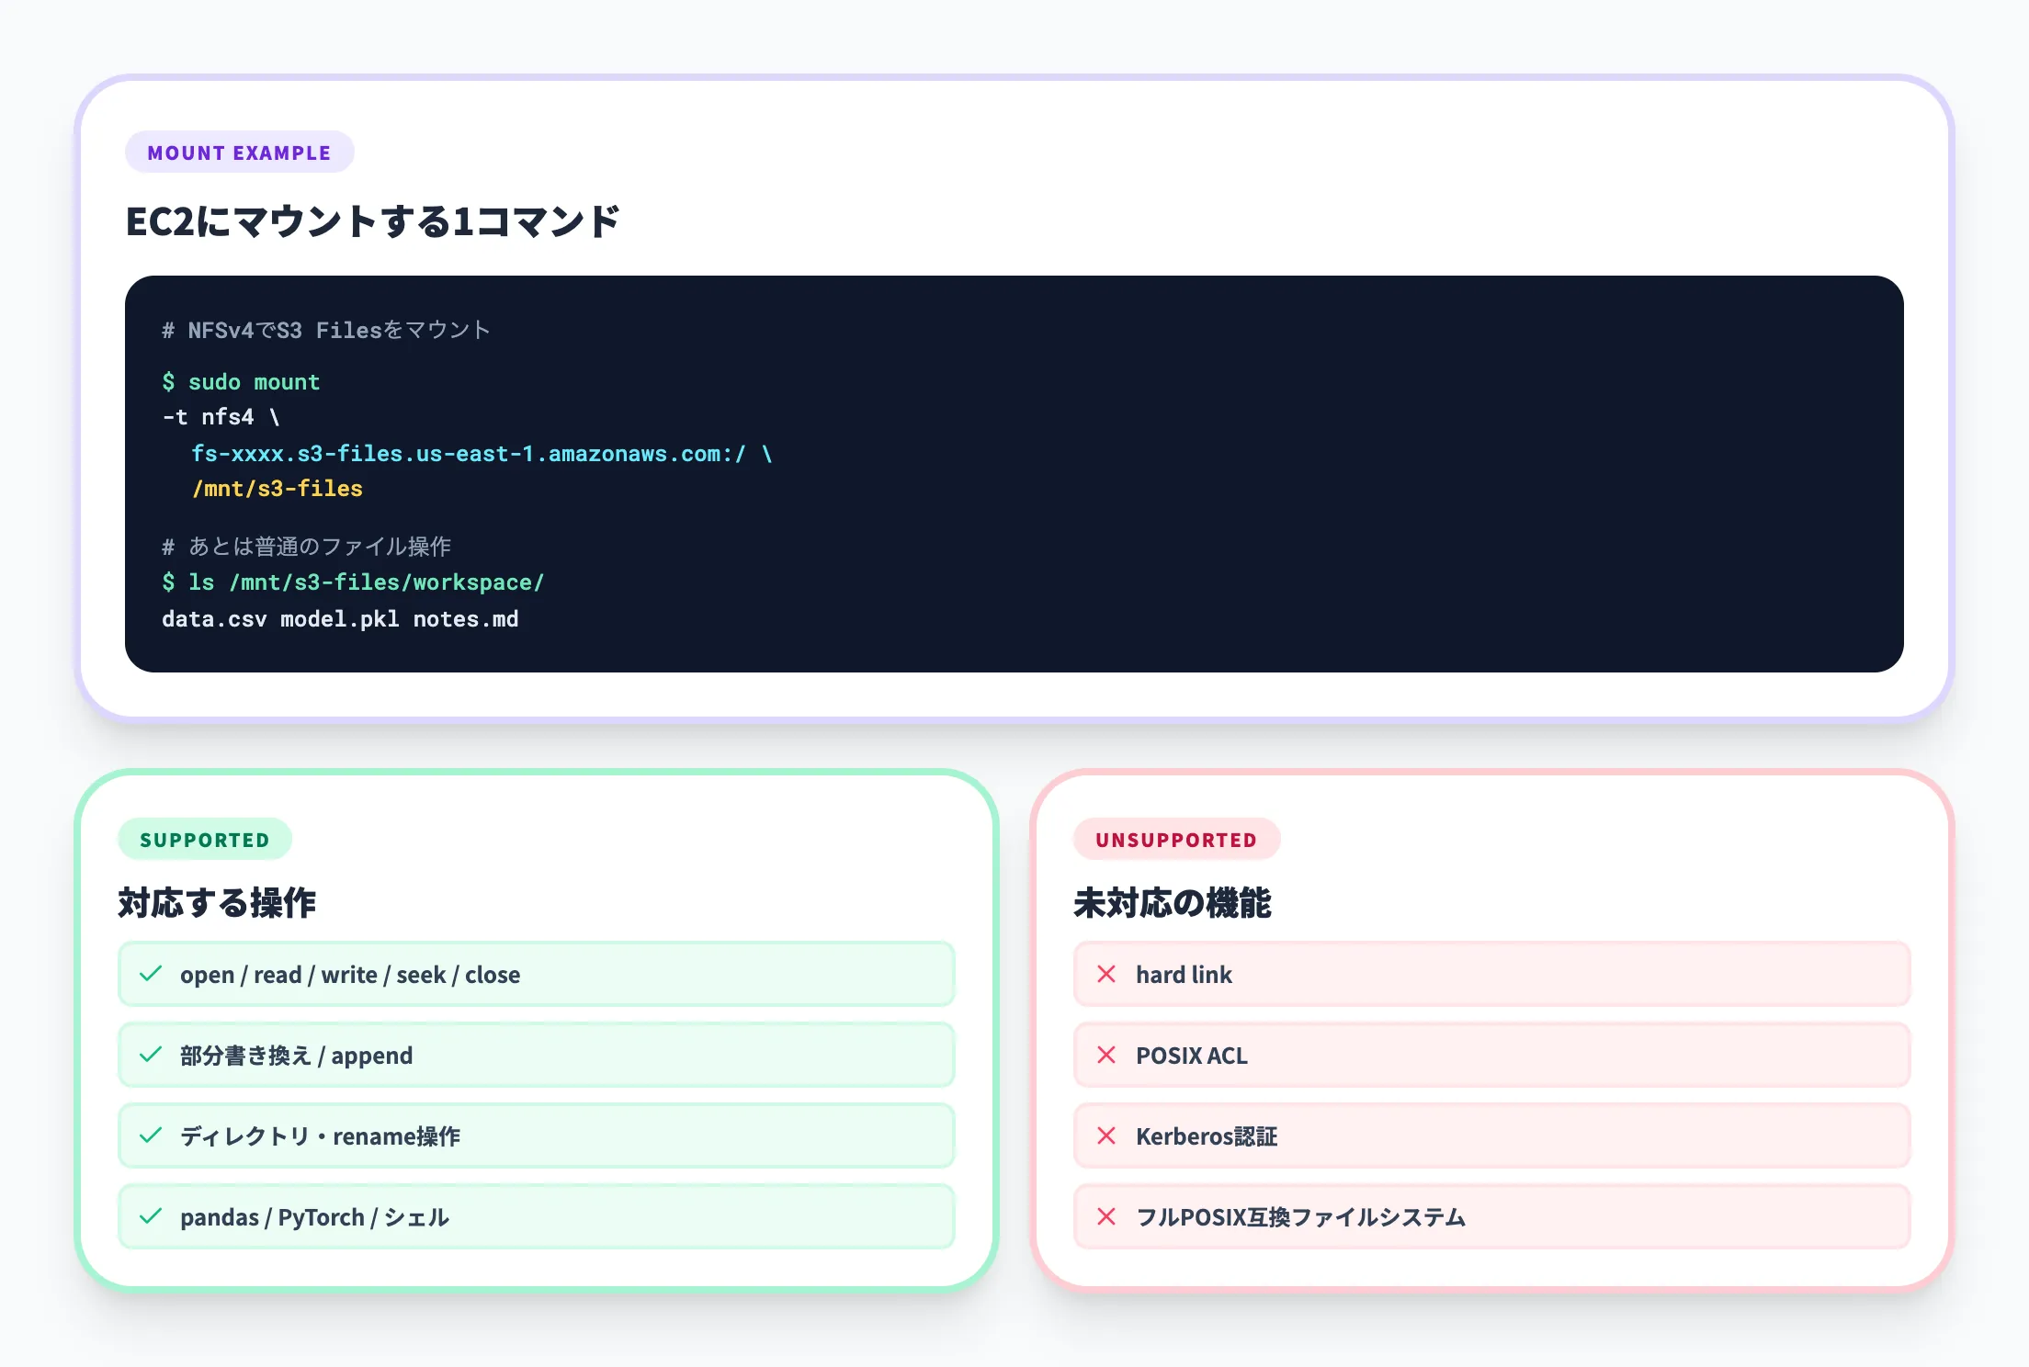Image resolution: width=2029 pixels, height=1367 pixels.
Task: Click the red X beside hard link
Action: pyautogui.click(x=1105, y=975)
